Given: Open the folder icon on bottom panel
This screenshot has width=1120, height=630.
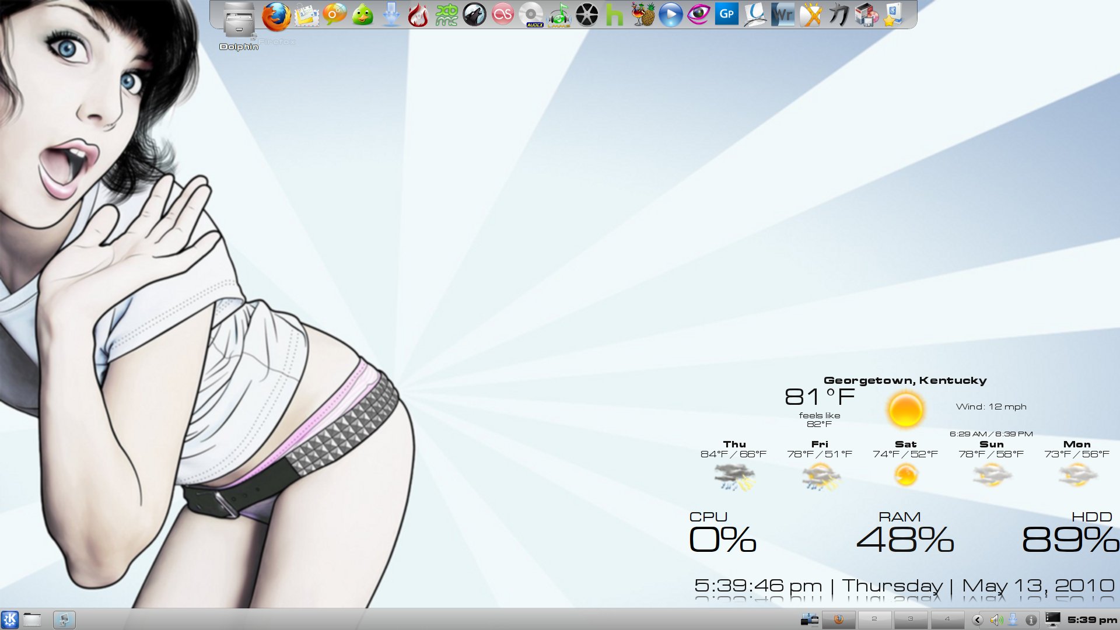Looking at the screenshot, I should (x=32, y=619).
